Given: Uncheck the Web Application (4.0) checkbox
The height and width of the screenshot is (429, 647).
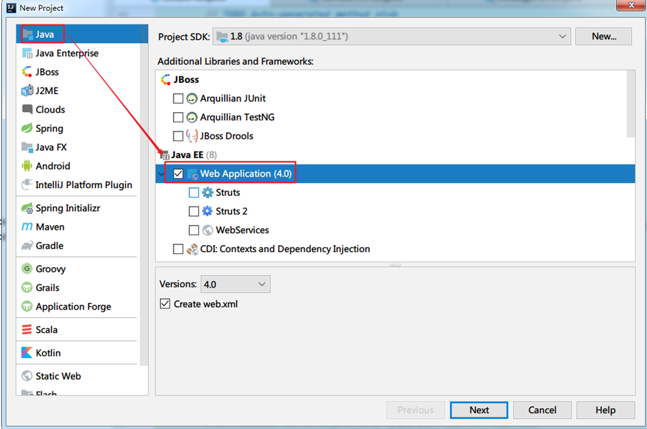Looking at the screenshot, I should click(x=178, y=173).
